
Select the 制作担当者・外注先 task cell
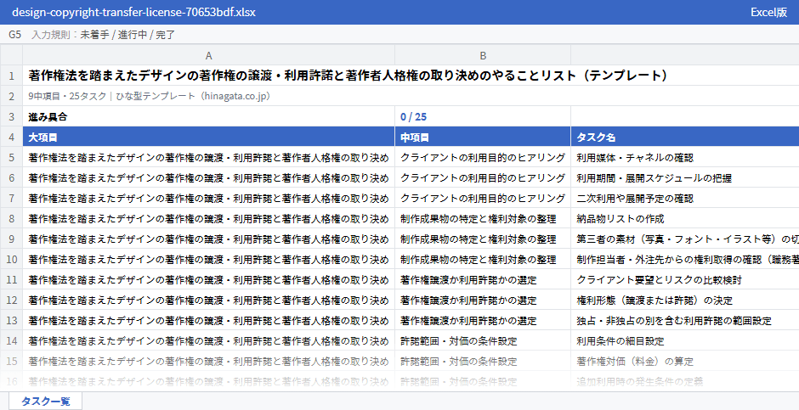point(685,260)
